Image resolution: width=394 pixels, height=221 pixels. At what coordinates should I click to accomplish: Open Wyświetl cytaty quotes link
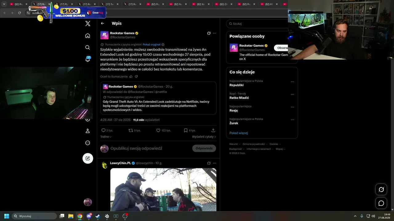point(204,137)
